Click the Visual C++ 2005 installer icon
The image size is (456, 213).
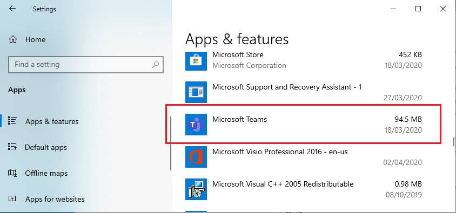(x=196, y=189)
